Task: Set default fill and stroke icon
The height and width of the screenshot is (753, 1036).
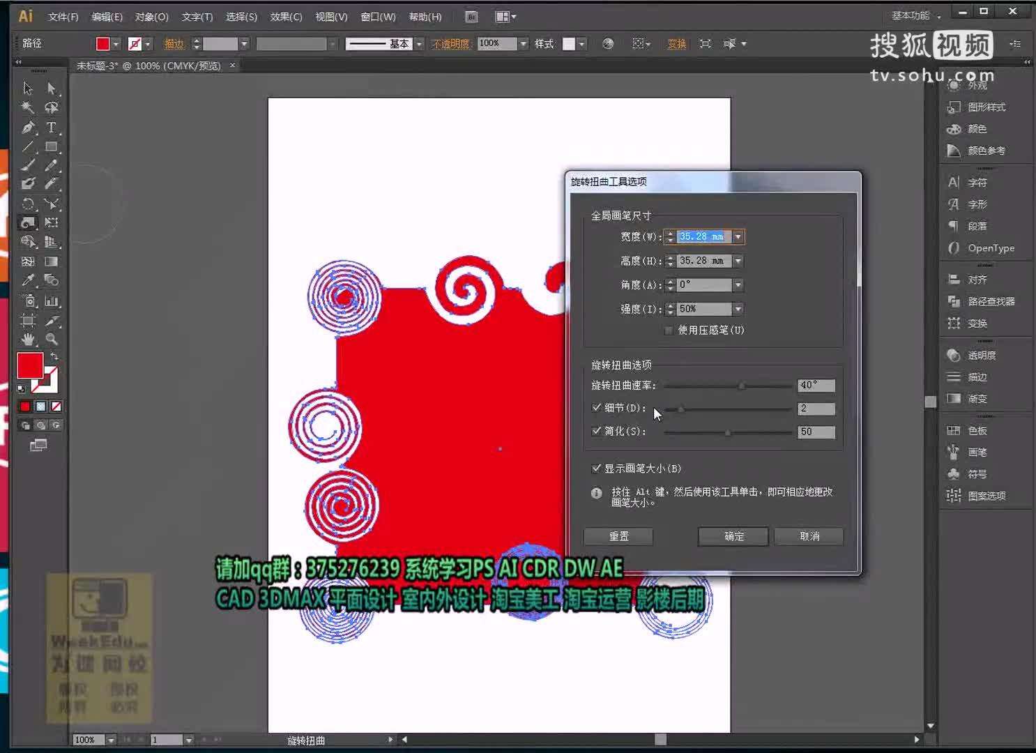Action: click(22, 388)
